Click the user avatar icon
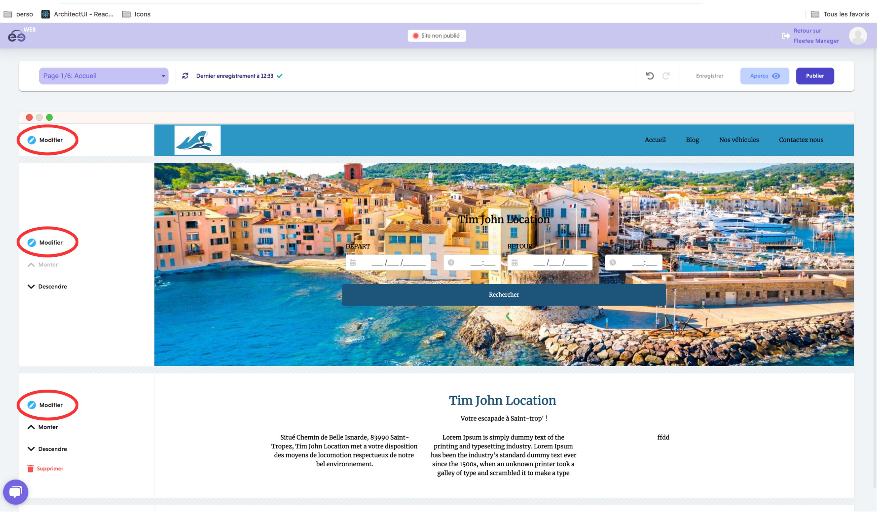877x512 pixels. point(857,36)
